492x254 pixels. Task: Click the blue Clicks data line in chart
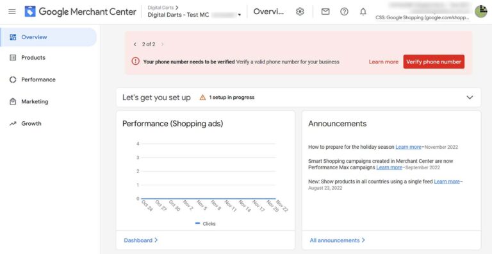tap(208, 199)
